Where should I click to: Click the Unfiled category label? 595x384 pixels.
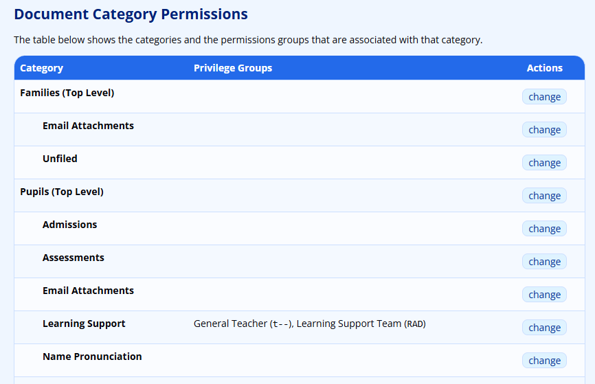(60, 159)
